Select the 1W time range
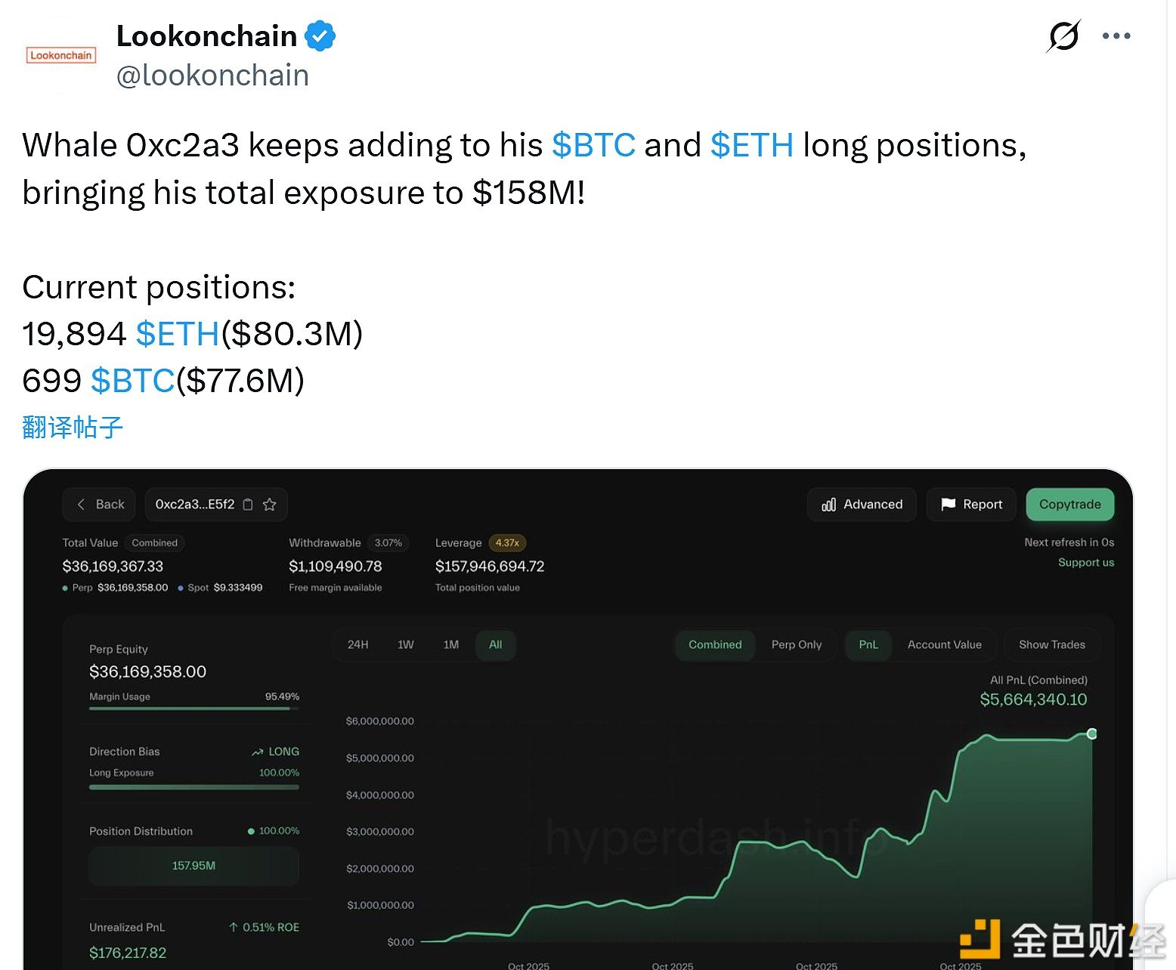The width and height of the screenshot is (1176, 970). point(406,645)
